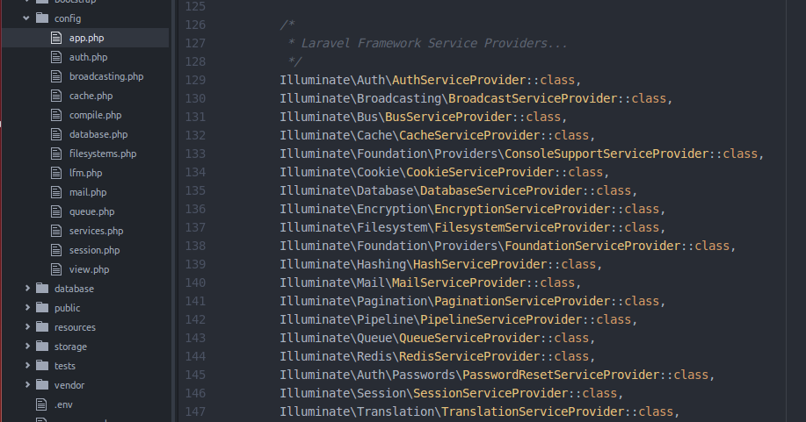Click the file icon beside session.php
Image resolution: width=806 pixels, height=422 pixels.
(56, 250)
